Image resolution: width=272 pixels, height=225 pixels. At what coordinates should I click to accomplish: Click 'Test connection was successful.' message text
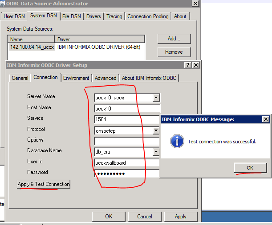222,142
